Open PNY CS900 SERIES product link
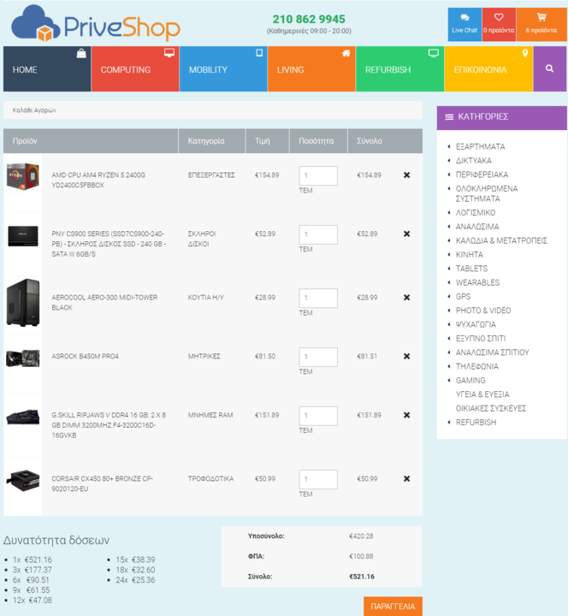This screenshot has width=568, height=616. coord(109,244)
